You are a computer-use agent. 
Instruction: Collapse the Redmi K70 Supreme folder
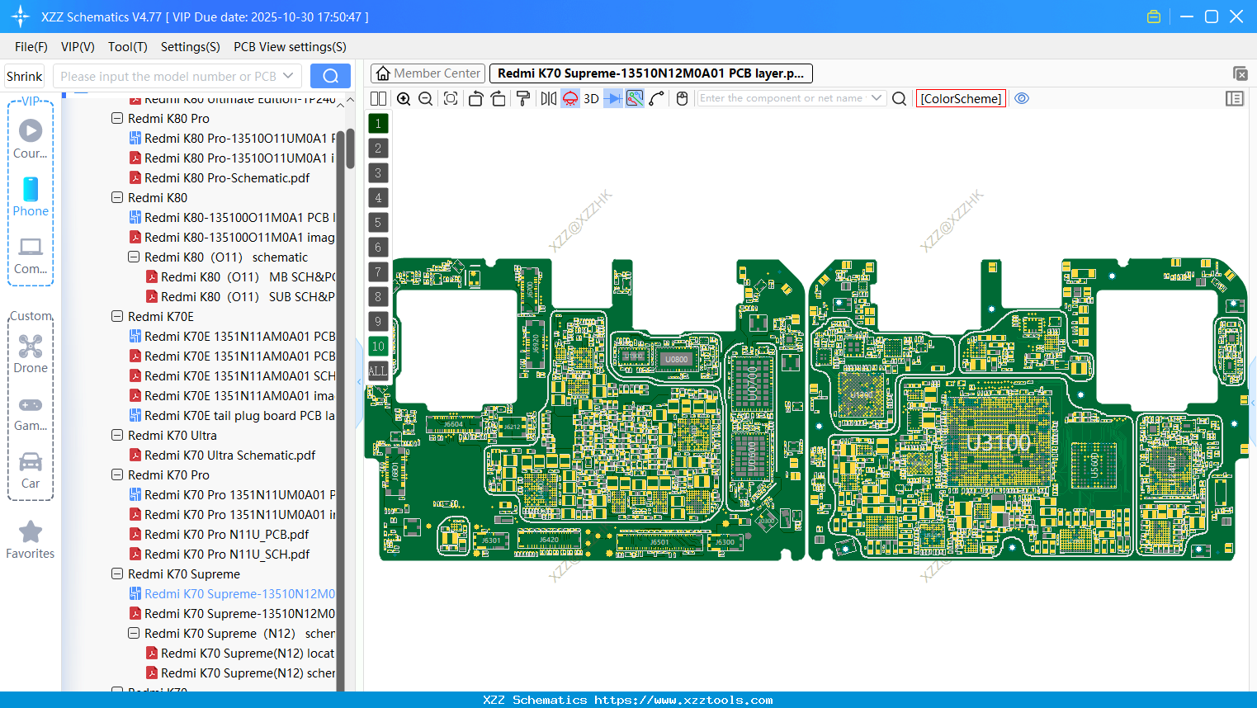tap(117, 573)
